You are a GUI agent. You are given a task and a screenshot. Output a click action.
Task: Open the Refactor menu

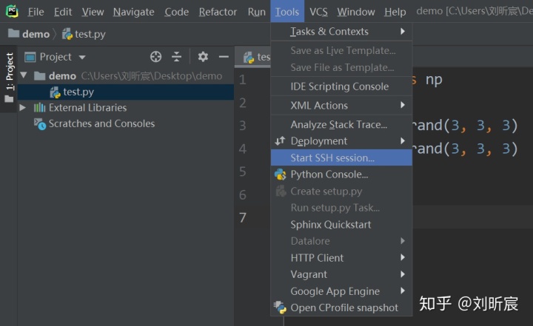[218, 12]
